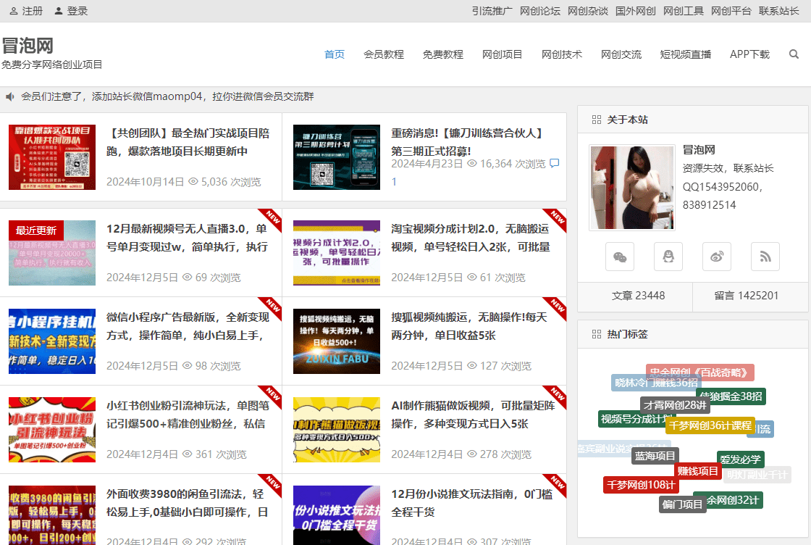Open the APP下载 navigation item
Screen dimensions: 811x545
749,54
